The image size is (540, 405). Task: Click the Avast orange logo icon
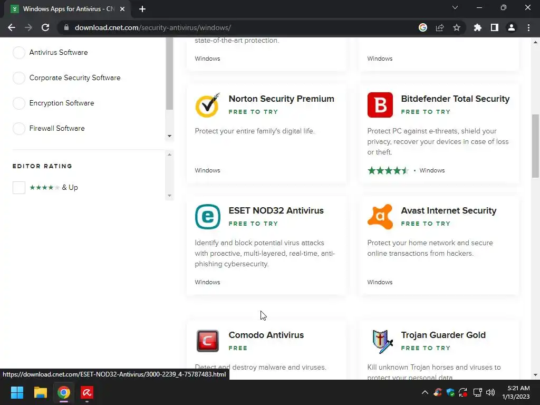tap(380, 217)
